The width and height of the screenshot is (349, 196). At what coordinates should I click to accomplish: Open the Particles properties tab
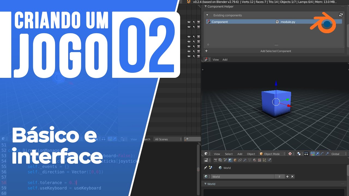[264, 160]
